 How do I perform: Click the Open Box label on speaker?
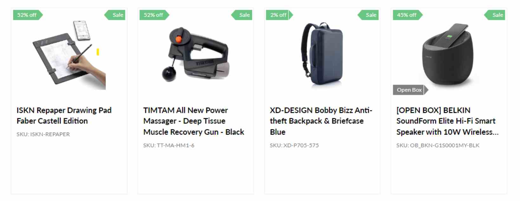[x=410, y=90]
